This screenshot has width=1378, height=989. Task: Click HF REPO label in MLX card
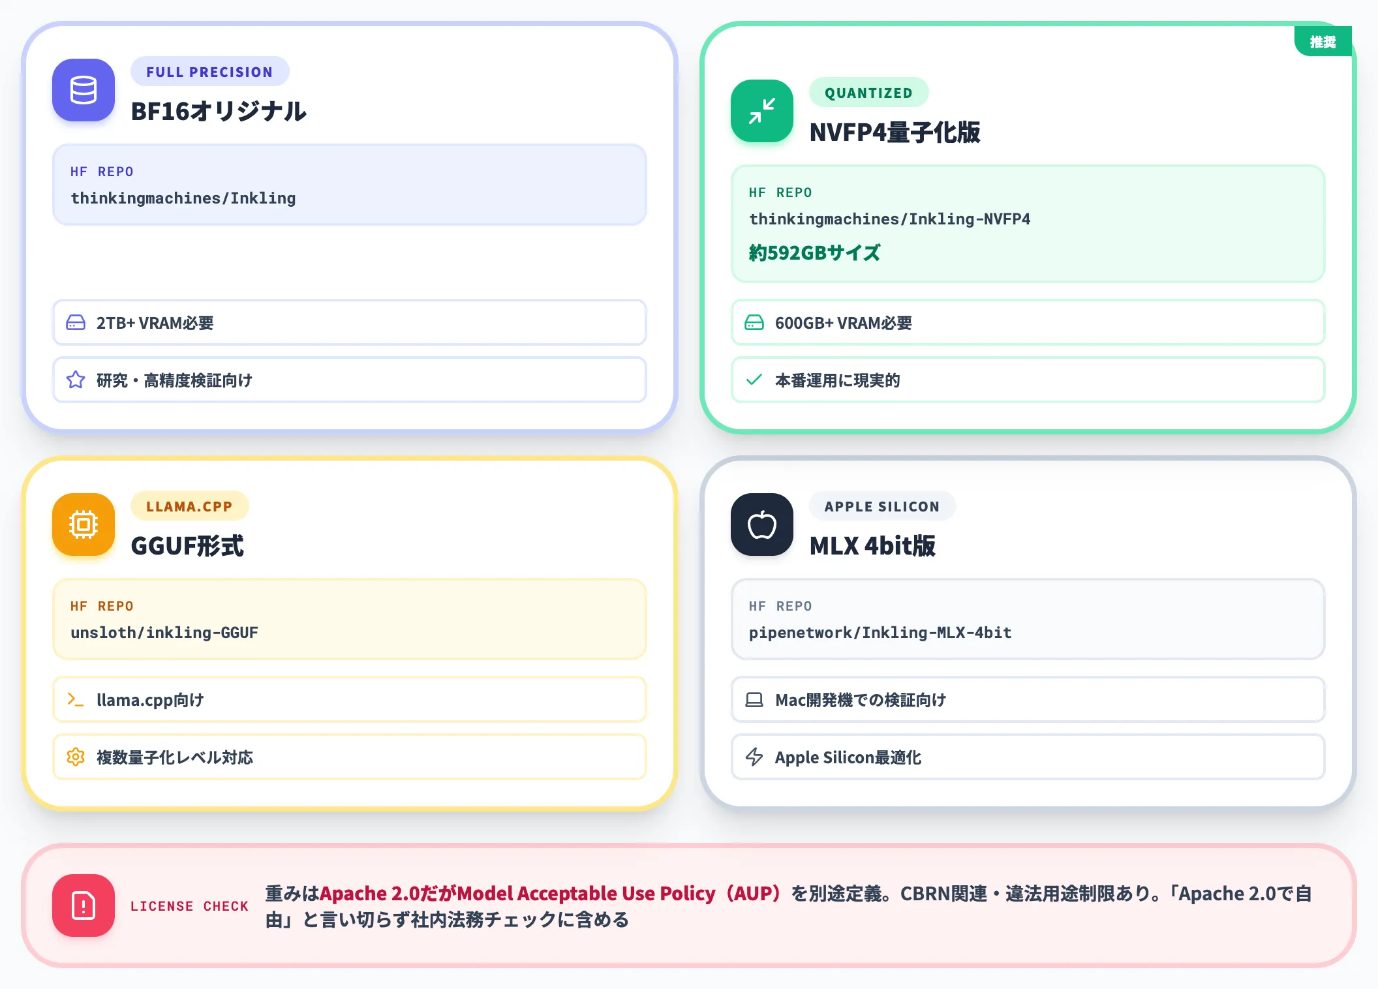[x=780, y=606]
